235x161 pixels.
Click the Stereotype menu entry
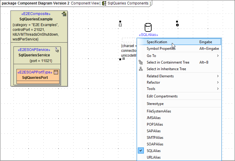click(155, 104)
